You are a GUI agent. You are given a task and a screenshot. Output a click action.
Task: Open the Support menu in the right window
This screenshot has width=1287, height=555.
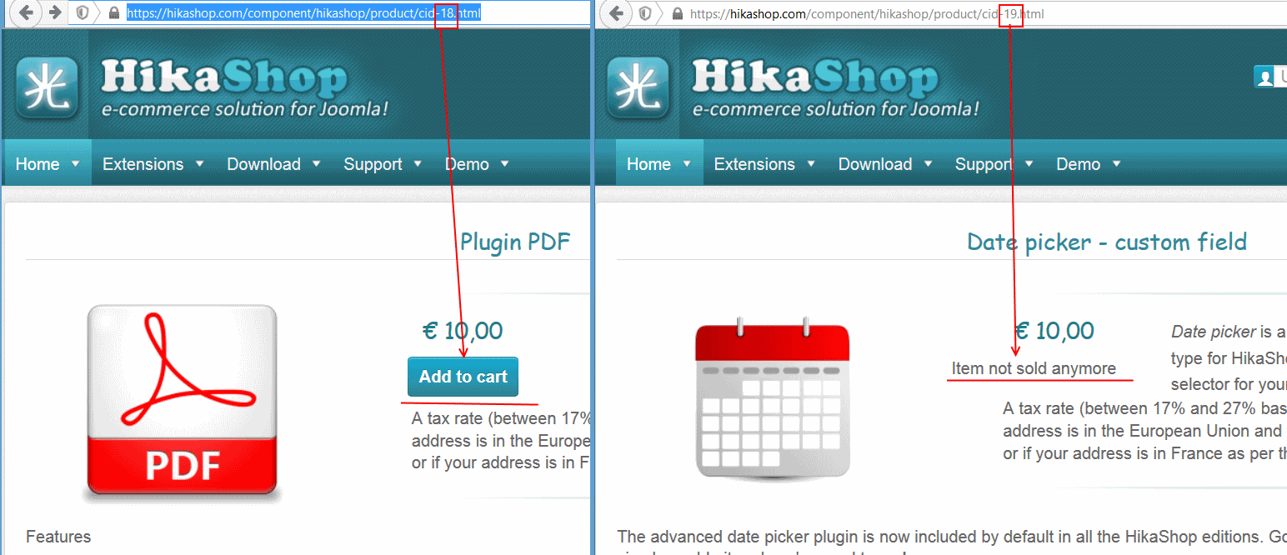[994, 164]
